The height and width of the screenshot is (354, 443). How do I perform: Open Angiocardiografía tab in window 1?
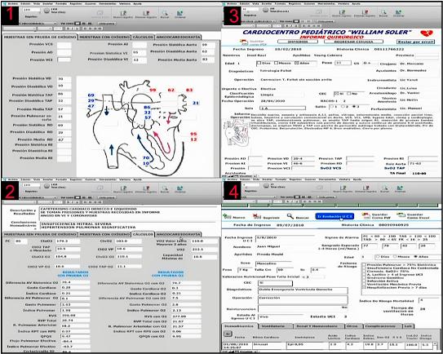[179, 37]
